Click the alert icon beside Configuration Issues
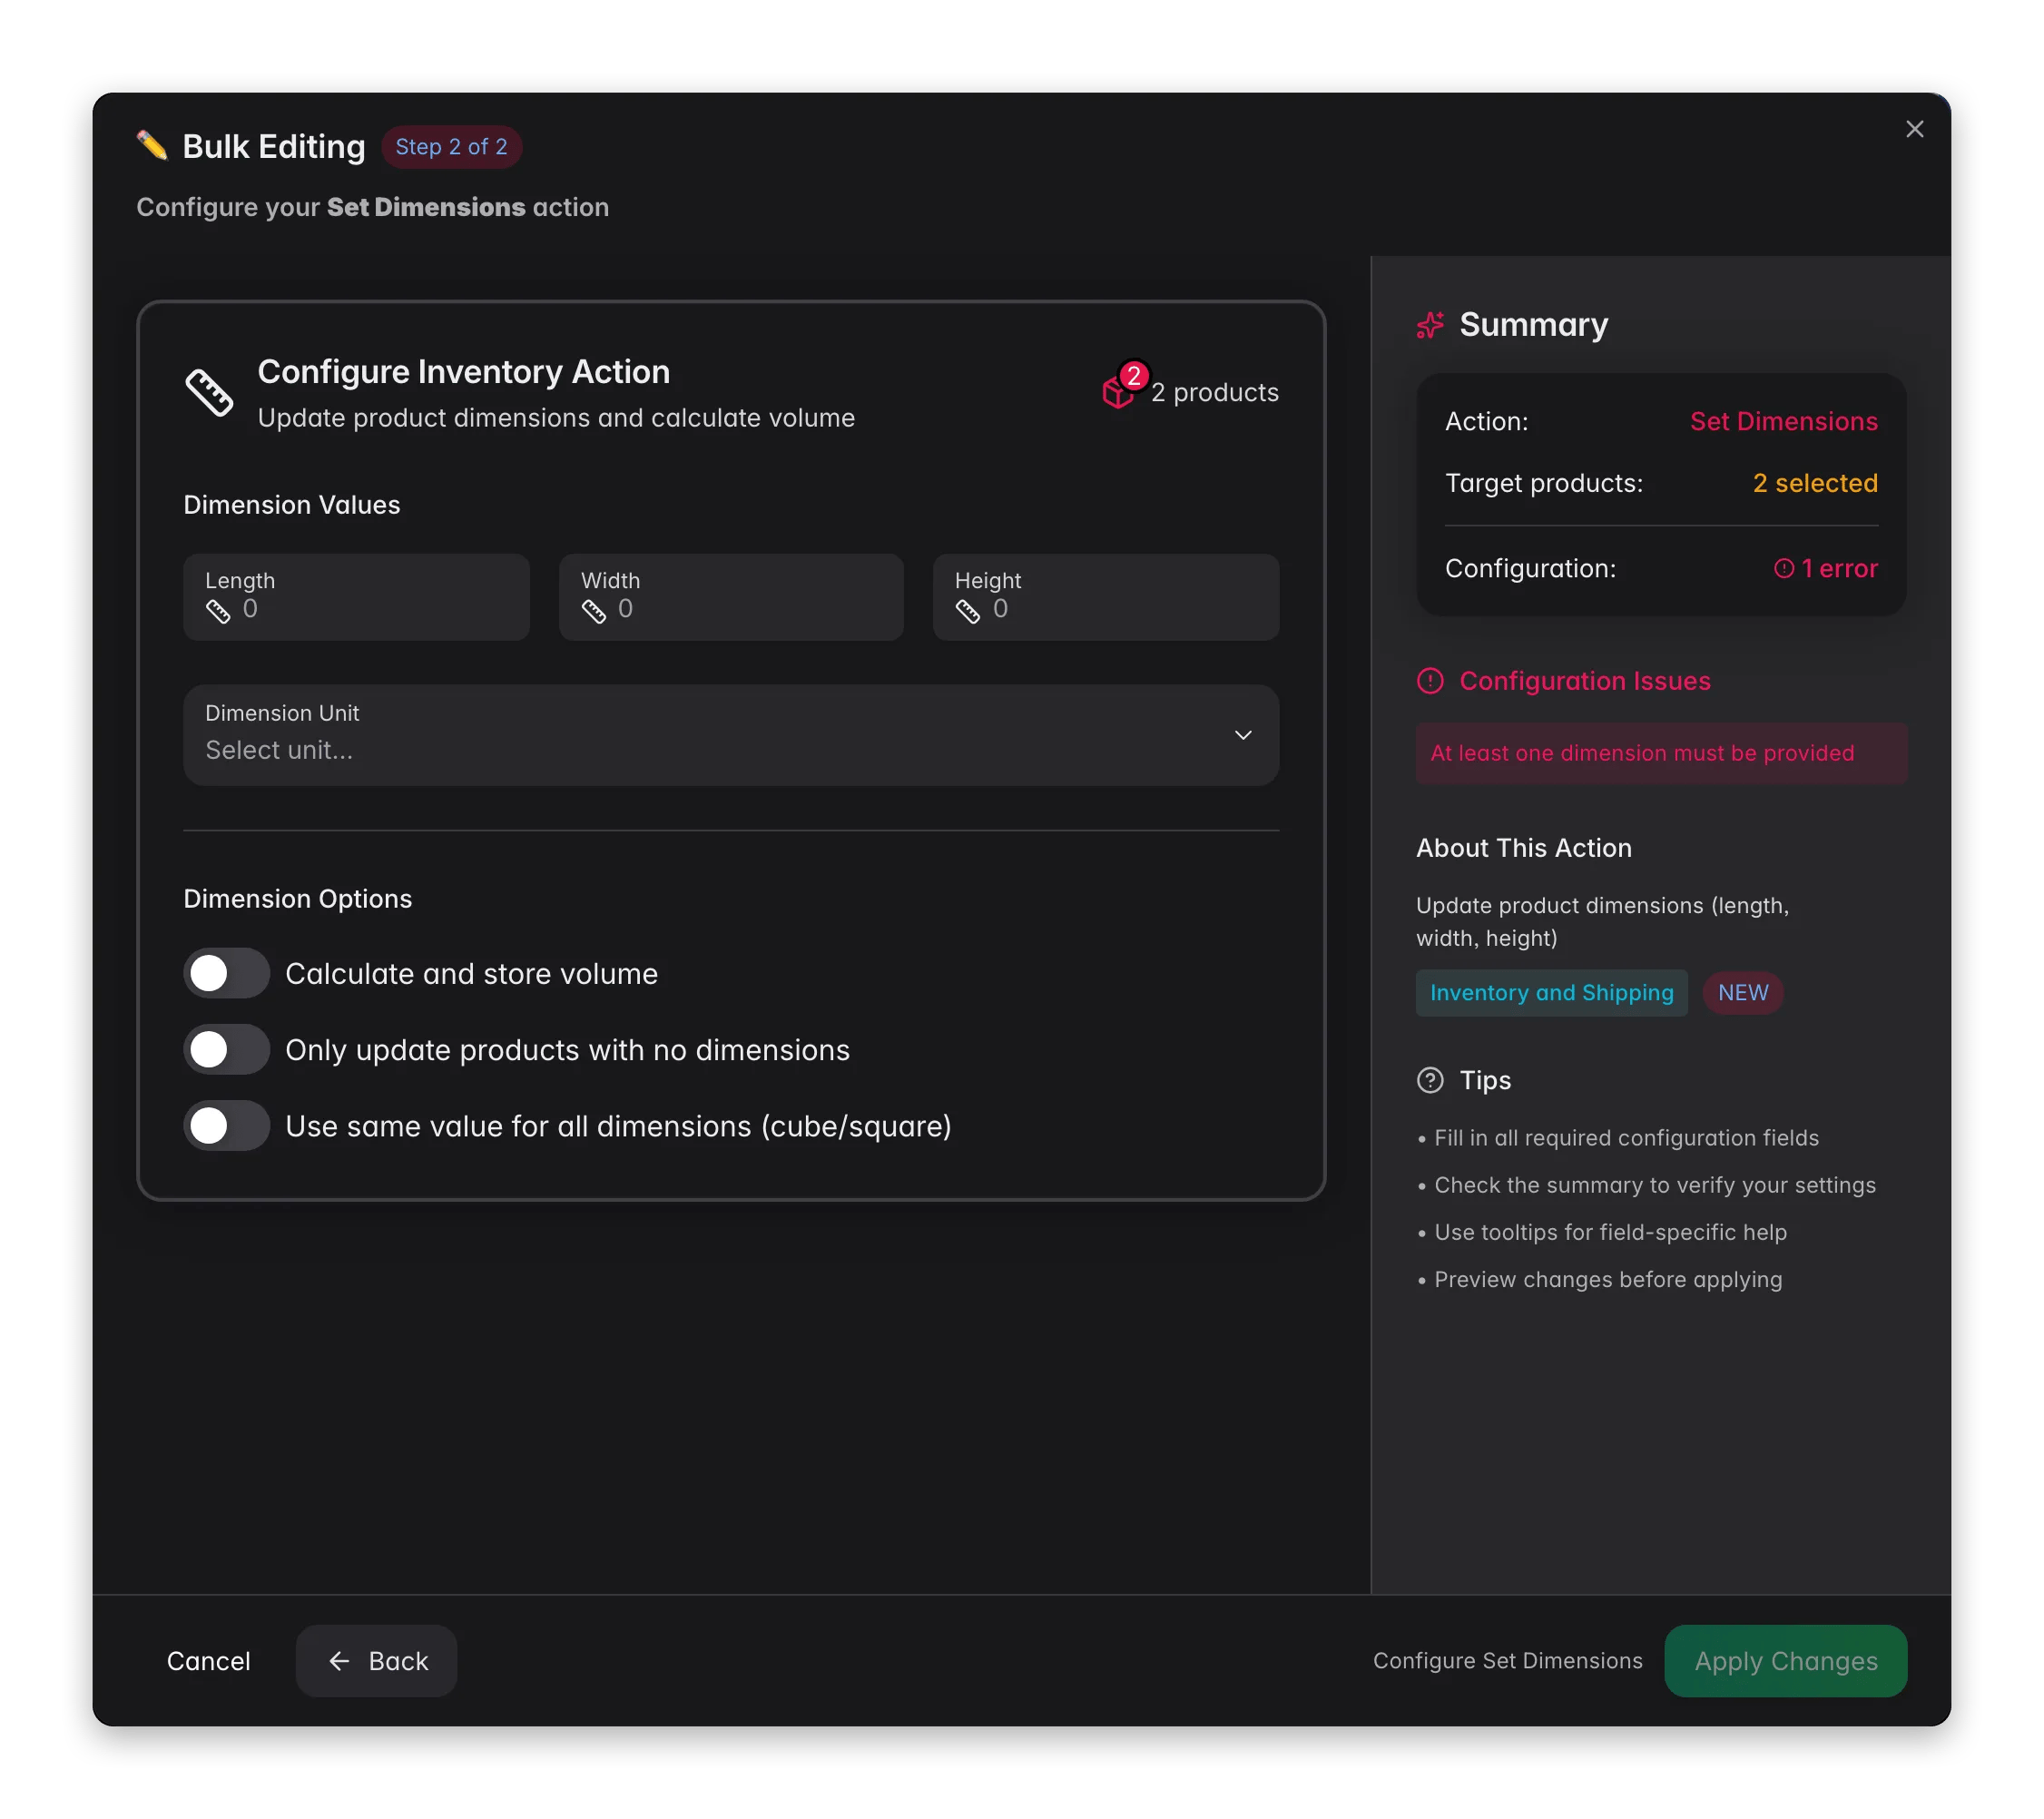Screen dimensions: 2044x1819 [1430, 681]
